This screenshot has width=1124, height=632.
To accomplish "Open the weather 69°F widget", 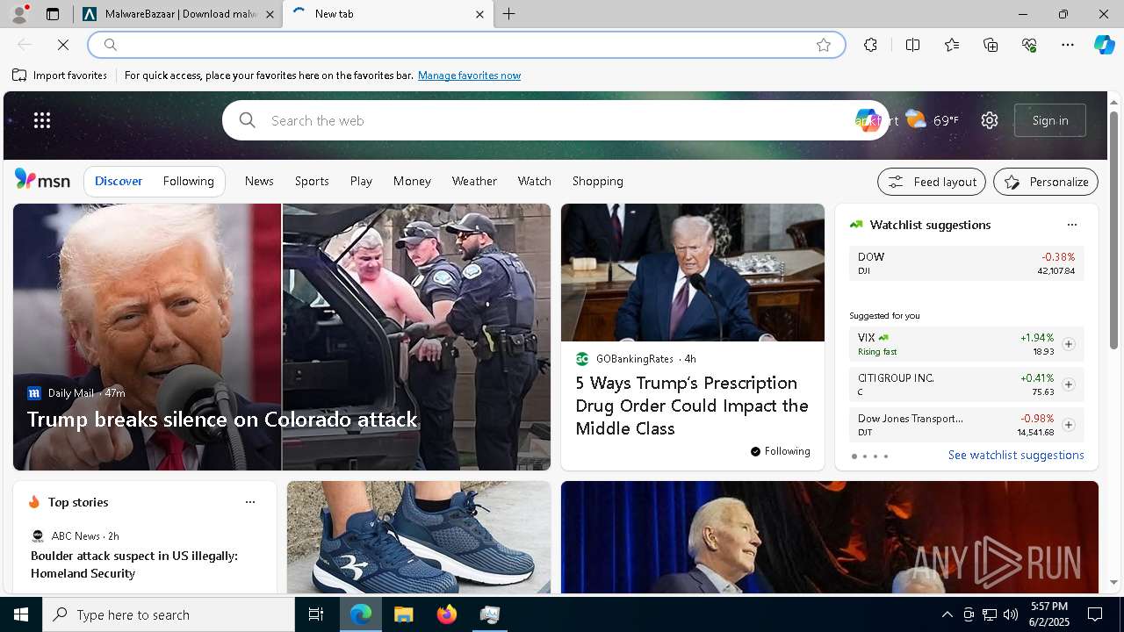I will pos(932,120).
